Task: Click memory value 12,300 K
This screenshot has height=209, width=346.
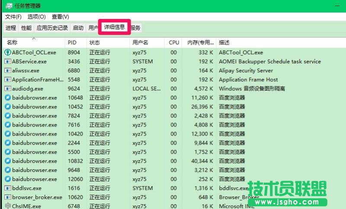Action: [x=202, y=134]
